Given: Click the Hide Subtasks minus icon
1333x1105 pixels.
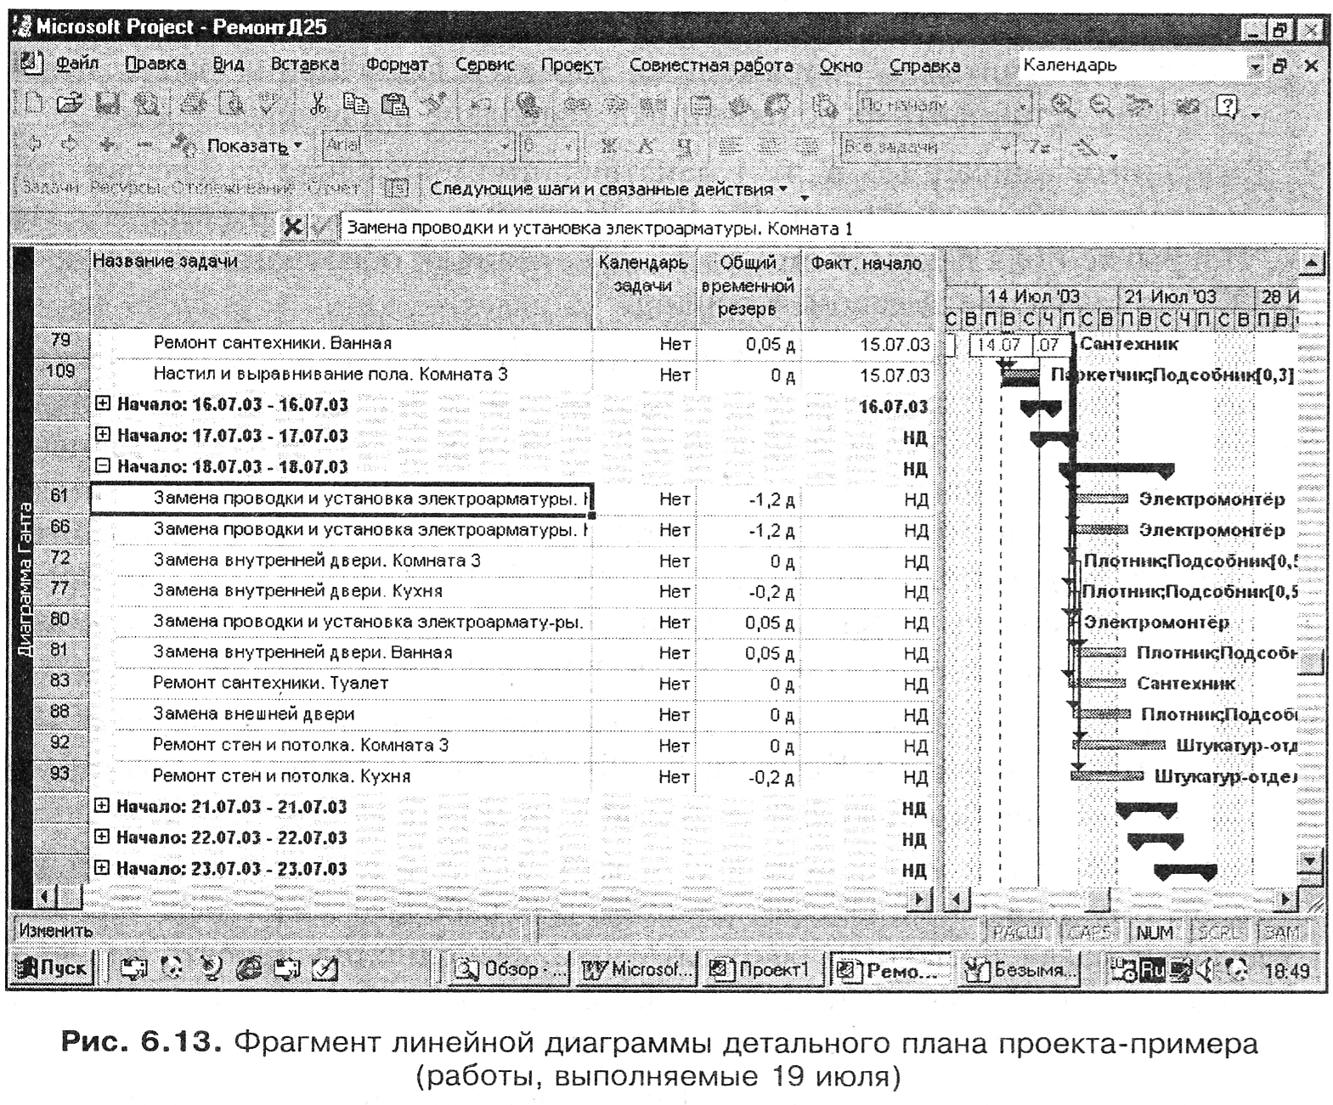Looking at the screenshot, I should 144,144.
